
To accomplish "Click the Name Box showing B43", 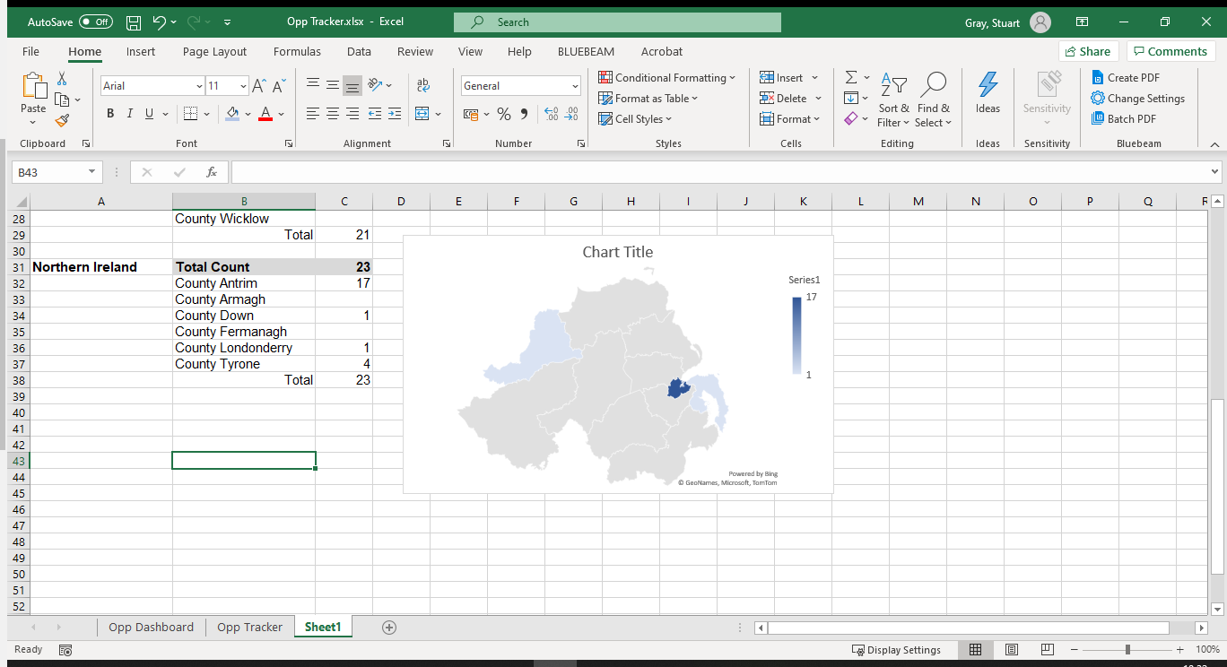I will (57, 172).
